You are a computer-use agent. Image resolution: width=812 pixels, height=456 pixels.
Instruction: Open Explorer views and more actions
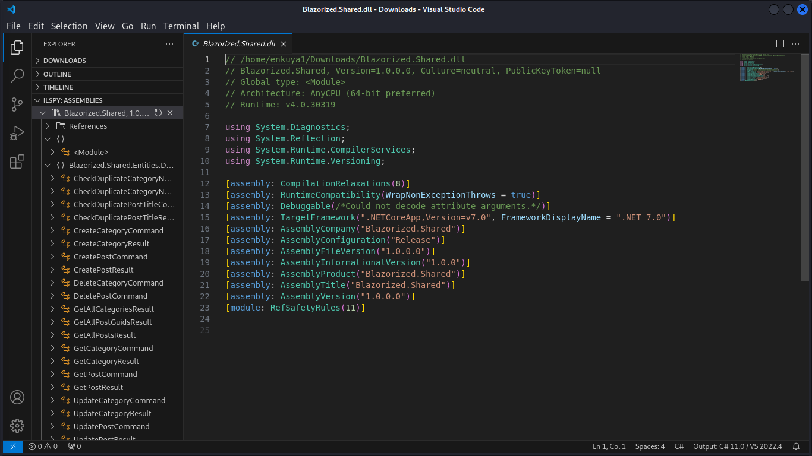pyautogui.click(x=169, y=44)
